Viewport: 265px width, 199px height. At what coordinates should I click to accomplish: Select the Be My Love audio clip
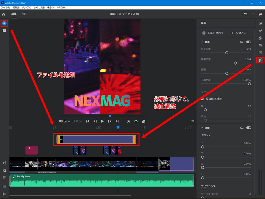coord(102,180)
